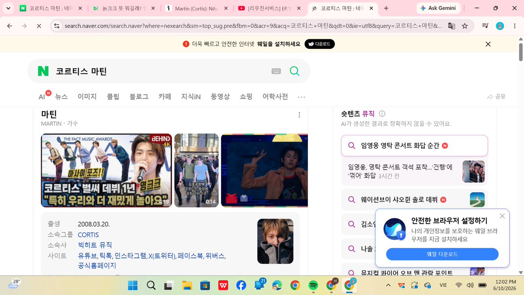Click the Naver search input field
This screenshot has width=524, height=295.
point(162,71)
